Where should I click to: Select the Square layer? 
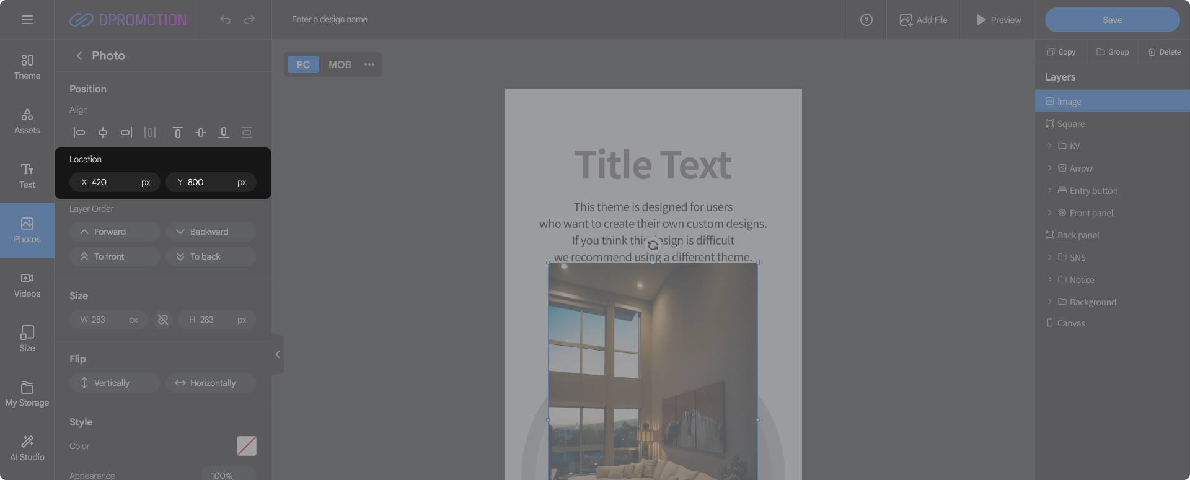coord(1113,124)
